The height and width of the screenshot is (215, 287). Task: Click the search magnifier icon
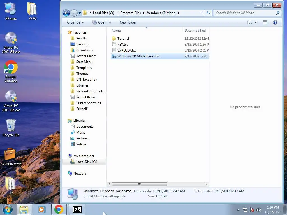pos(278,13)
